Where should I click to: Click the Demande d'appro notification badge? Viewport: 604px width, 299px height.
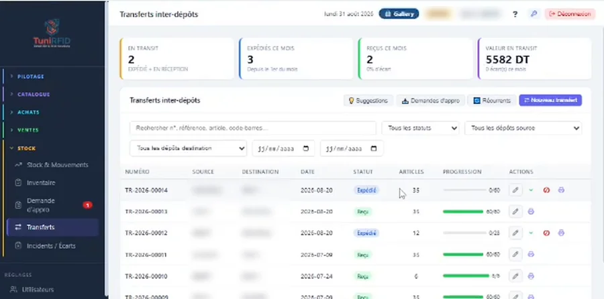coord(87,205)
